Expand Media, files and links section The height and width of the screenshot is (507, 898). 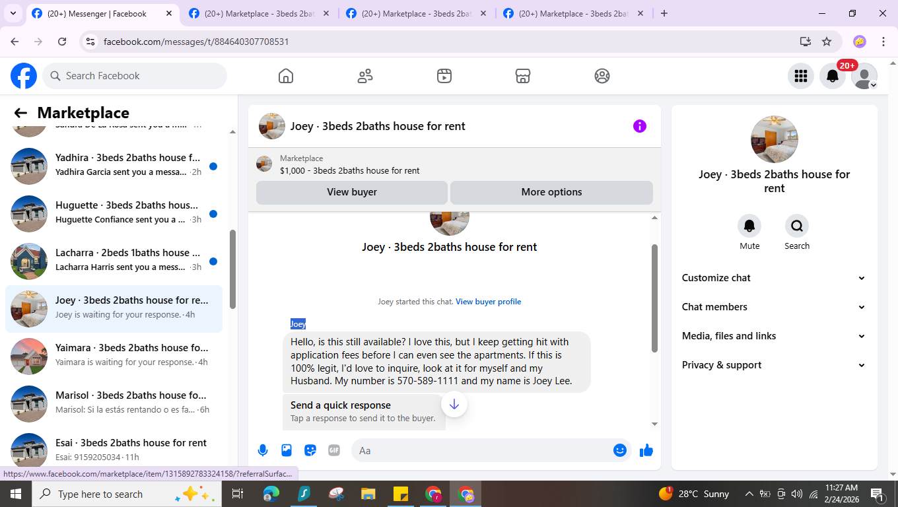774,336
